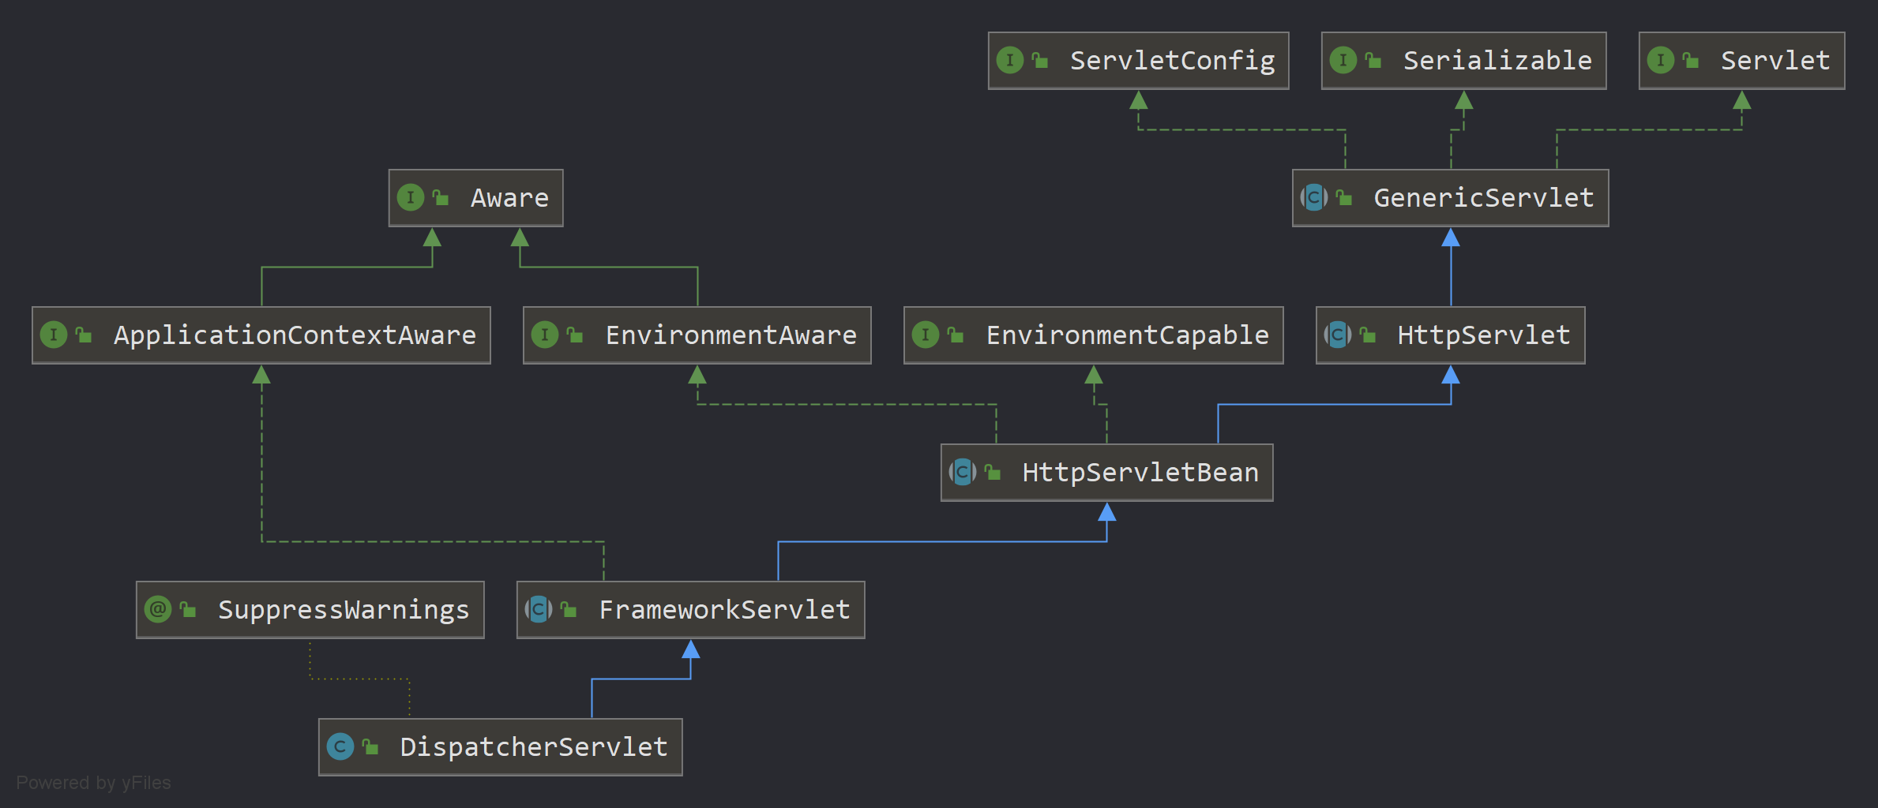
Task: Select the Aware node text
Action: coord(509,198)
